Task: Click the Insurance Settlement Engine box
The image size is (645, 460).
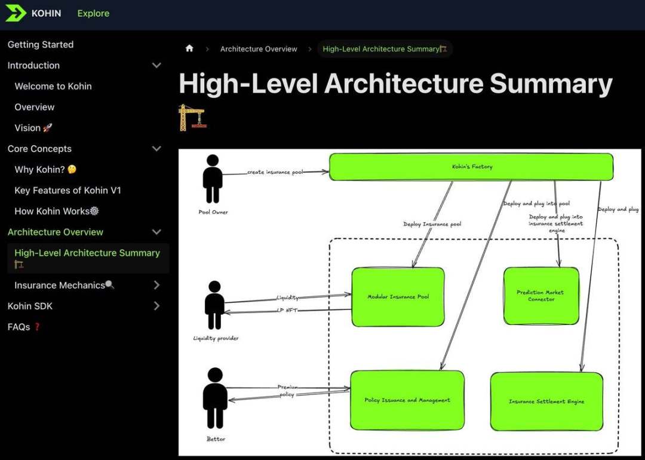Action: pos(546,401)
